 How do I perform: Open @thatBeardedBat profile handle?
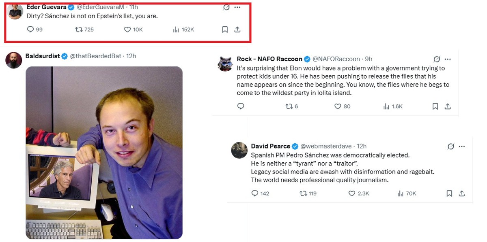(x=95, y=56)
